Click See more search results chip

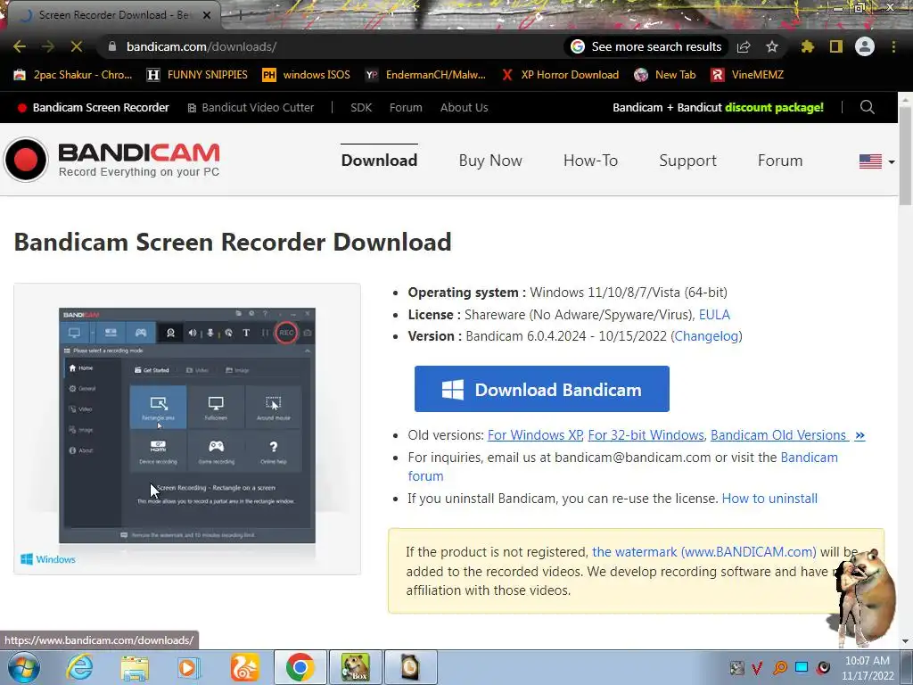[646, 46]
